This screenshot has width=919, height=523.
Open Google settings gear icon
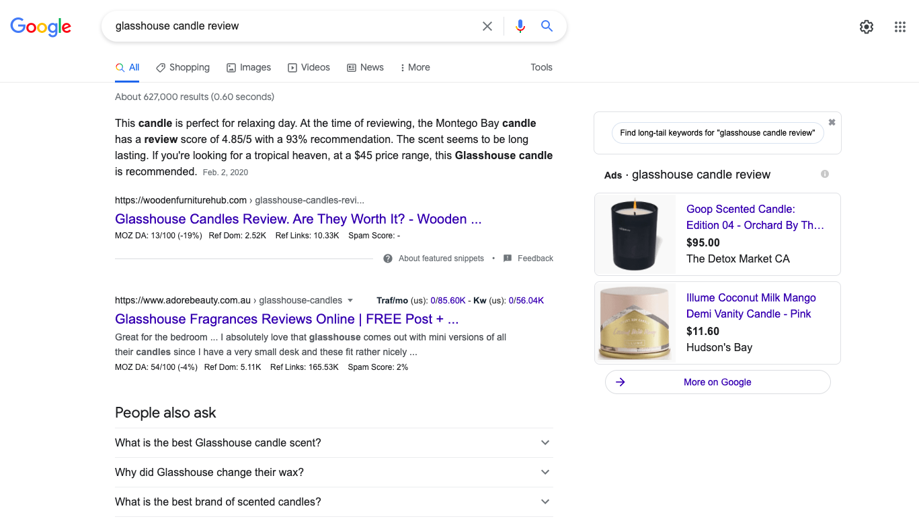tap(867, 27)
